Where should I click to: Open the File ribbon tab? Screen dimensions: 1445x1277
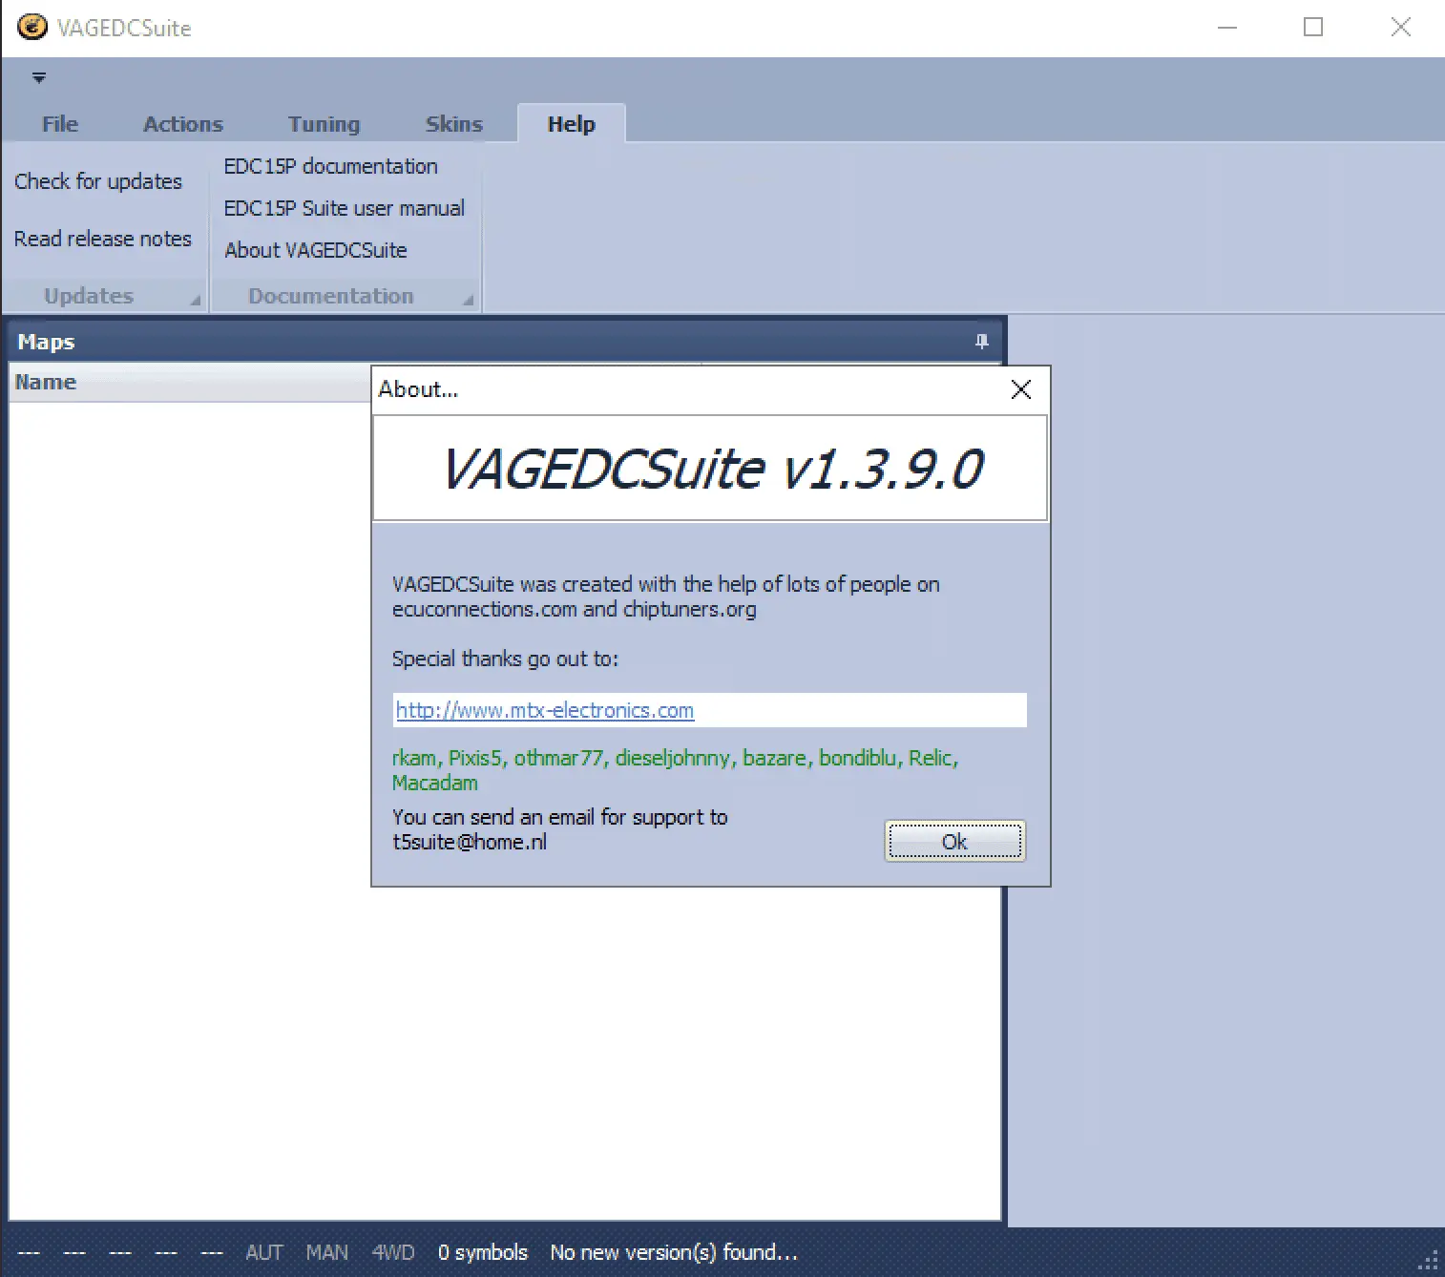(x=60, y=124)
